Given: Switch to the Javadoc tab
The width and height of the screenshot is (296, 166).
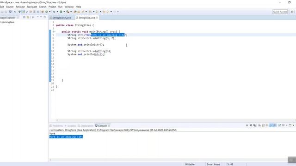Looking at the screenshot, I should 70,126.
